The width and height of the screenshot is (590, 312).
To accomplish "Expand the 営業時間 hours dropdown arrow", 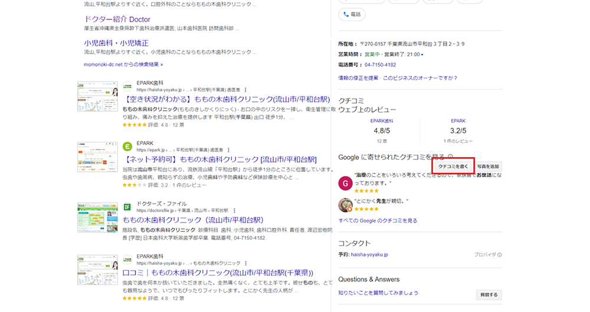I will pos(422,54).
